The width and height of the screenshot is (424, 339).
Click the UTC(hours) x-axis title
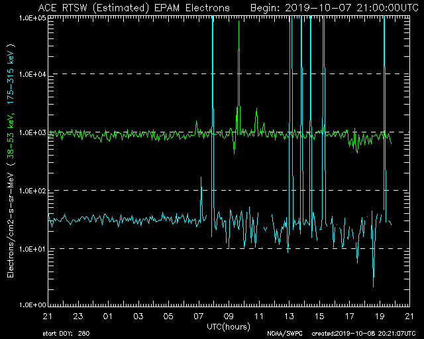point(229,326)
